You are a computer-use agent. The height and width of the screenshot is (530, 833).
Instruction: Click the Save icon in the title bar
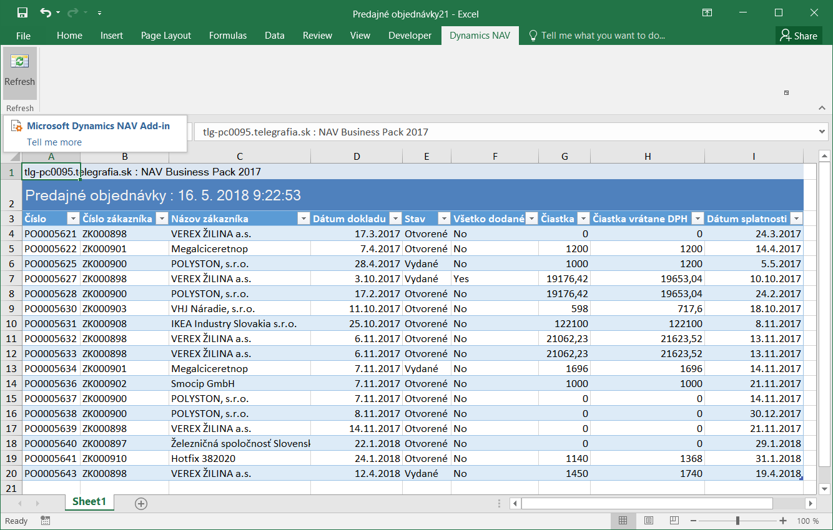22,12
